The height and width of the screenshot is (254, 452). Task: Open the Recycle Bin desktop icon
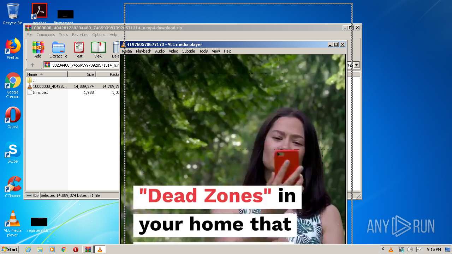coord(13,14)
